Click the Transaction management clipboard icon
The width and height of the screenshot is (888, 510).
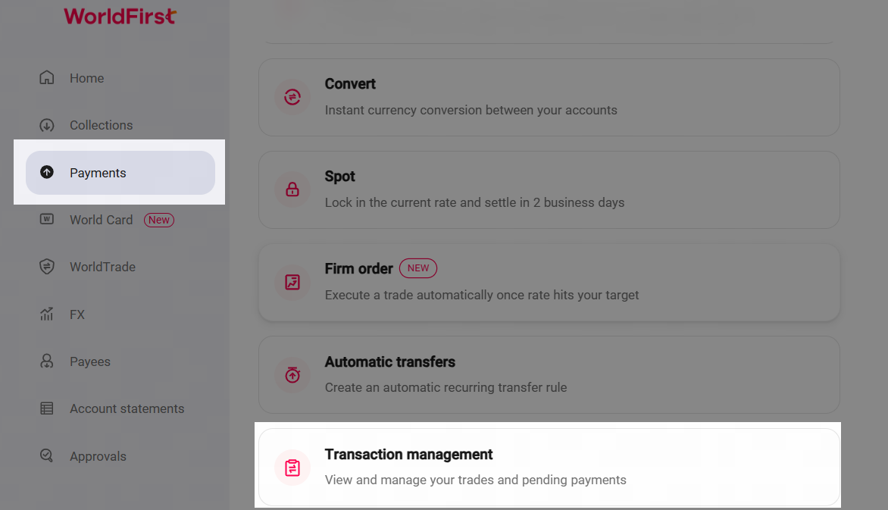tap(292, 468)
